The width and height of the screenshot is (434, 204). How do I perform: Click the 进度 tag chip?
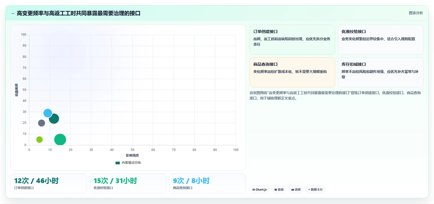click(296, 190)
